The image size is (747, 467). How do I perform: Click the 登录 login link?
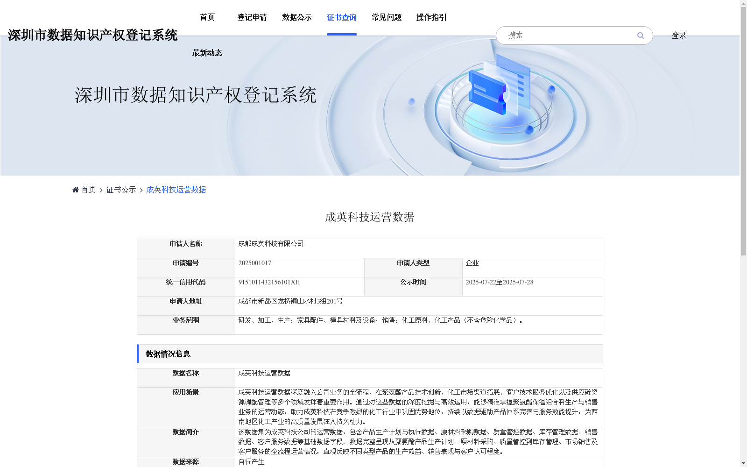(x=679, y=35)
